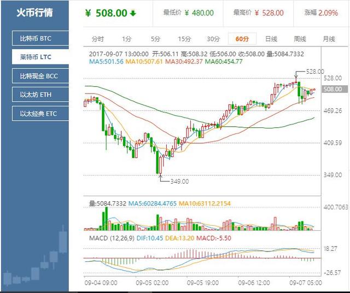Screen dimensions: 350x293
Task: Switch to the 1分 interval tab
Action: [x=126, y=39]
